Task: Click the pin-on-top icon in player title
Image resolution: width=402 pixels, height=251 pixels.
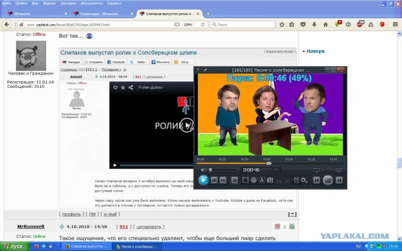Action: [x=205, y=70]
